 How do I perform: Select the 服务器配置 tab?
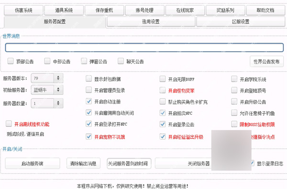pyautogui.click(x=55, y=22)
